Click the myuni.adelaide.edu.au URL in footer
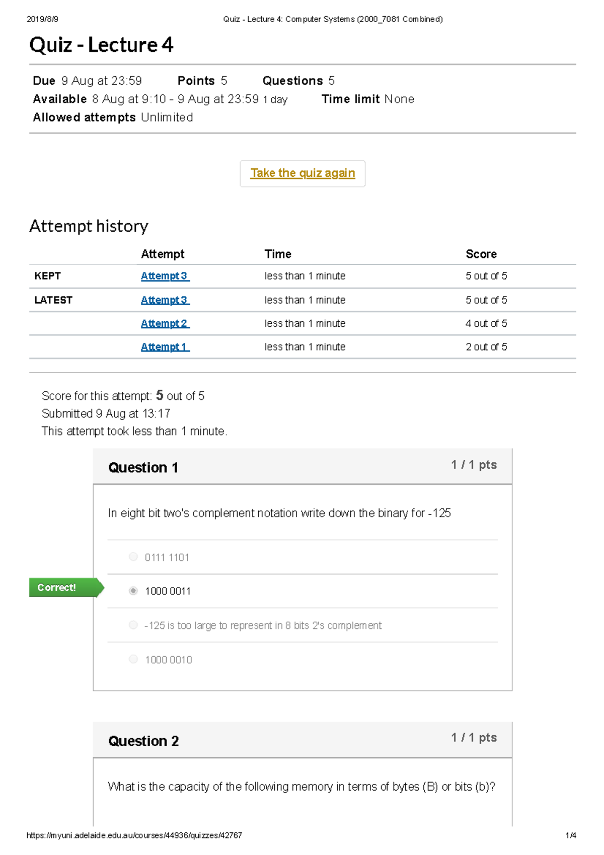This screenshot has width=604, height=855. pos(134,835)
